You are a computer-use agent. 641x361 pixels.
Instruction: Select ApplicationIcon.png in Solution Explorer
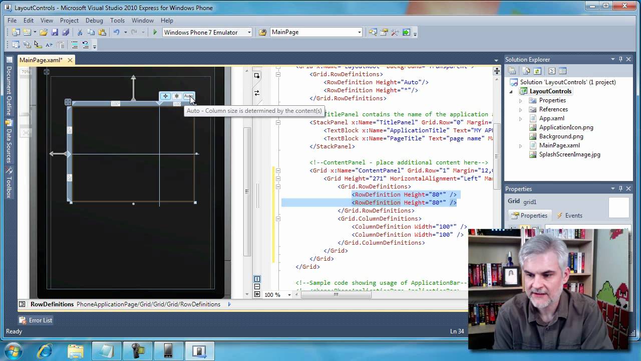click(x=566, y=127)
